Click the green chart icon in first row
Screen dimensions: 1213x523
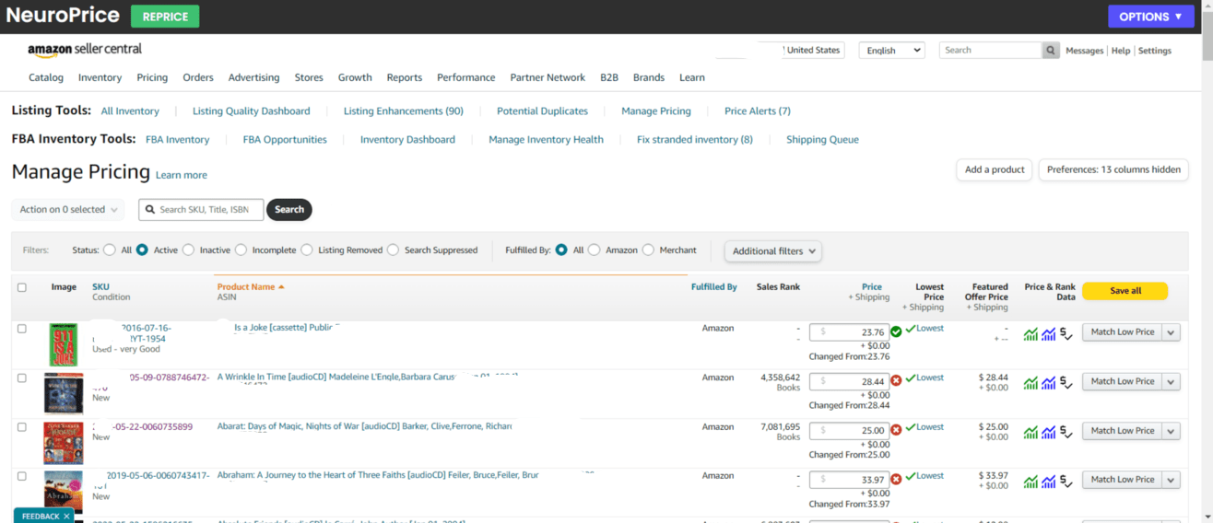[1030, 334]
